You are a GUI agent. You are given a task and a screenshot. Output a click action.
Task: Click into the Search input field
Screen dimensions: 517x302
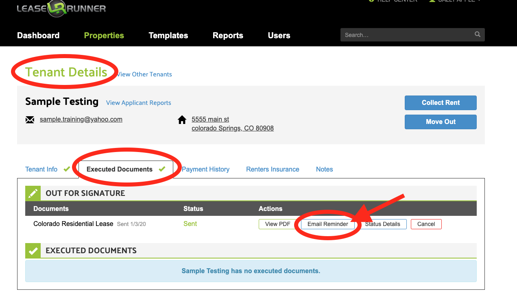(x=407, y=35)
